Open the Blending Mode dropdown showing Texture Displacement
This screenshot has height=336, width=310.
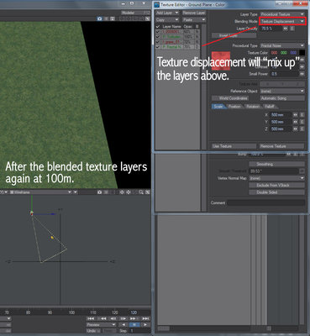point(282,21)
